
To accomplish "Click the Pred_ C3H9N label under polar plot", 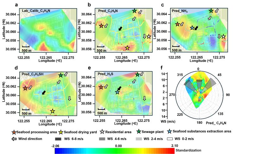I will (x=216, y=123).
